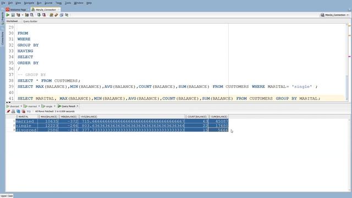Image resolution: width=352 pixels, height=198 pixels.
Task: Click the SQL Tuning Advisor icon
Action: point(32,15)
